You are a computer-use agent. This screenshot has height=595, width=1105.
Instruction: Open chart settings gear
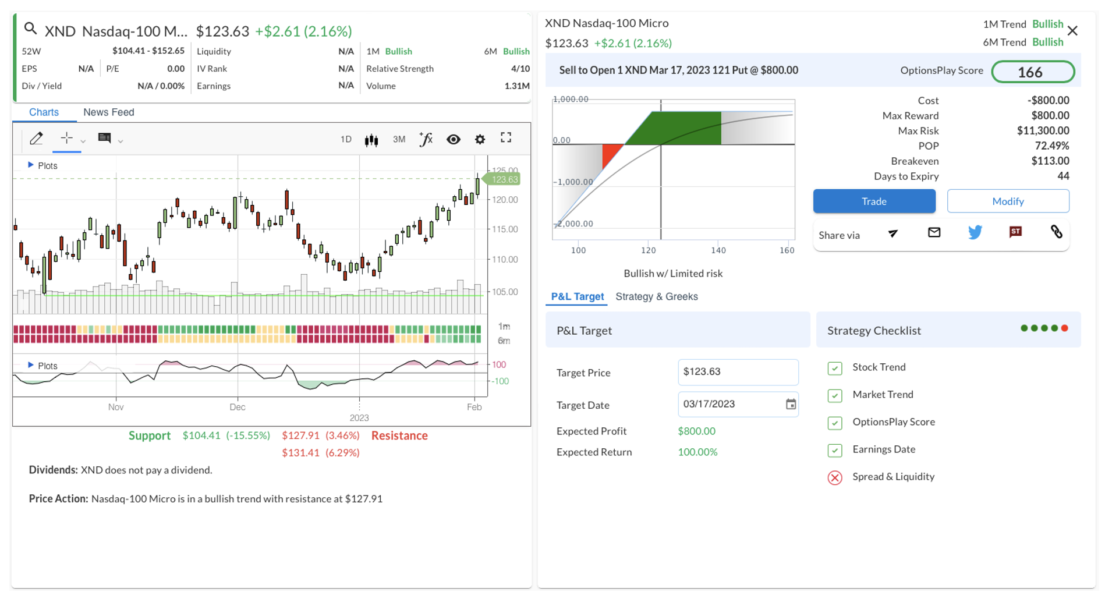click(x=480, y=139)
